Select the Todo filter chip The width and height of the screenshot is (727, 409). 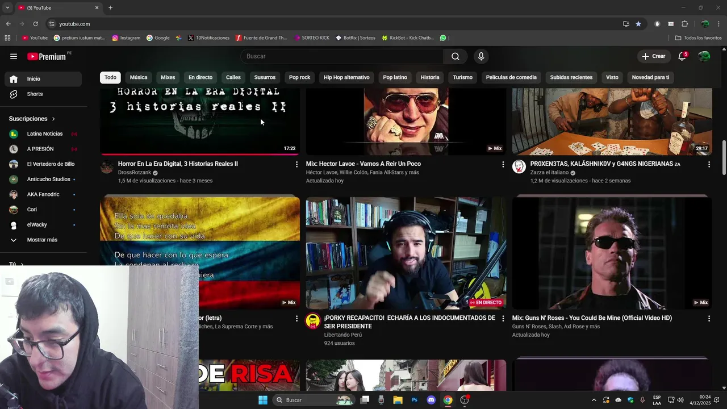tap(110, 77)
